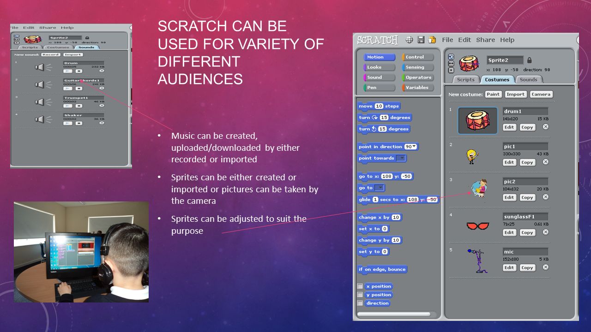Screen dimensions: 591x332
Task: Select the Motion block category
Action: pyautogui.click(x=380, y=57)
